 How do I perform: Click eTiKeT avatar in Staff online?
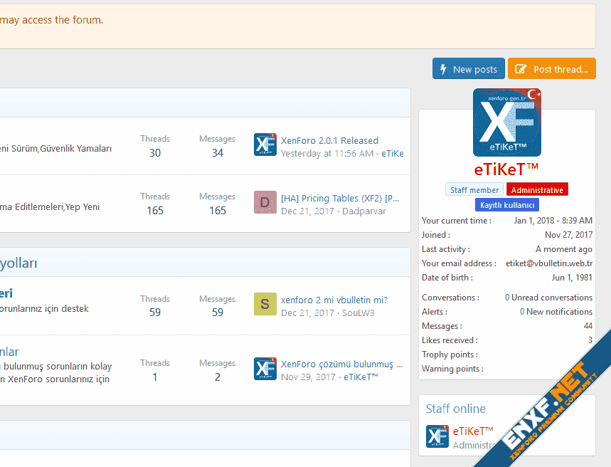[437, 436]
